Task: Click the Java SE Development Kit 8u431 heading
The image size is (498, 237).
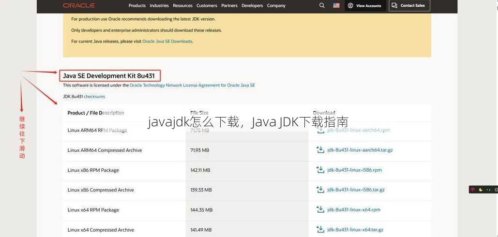Action: point(108,76)
